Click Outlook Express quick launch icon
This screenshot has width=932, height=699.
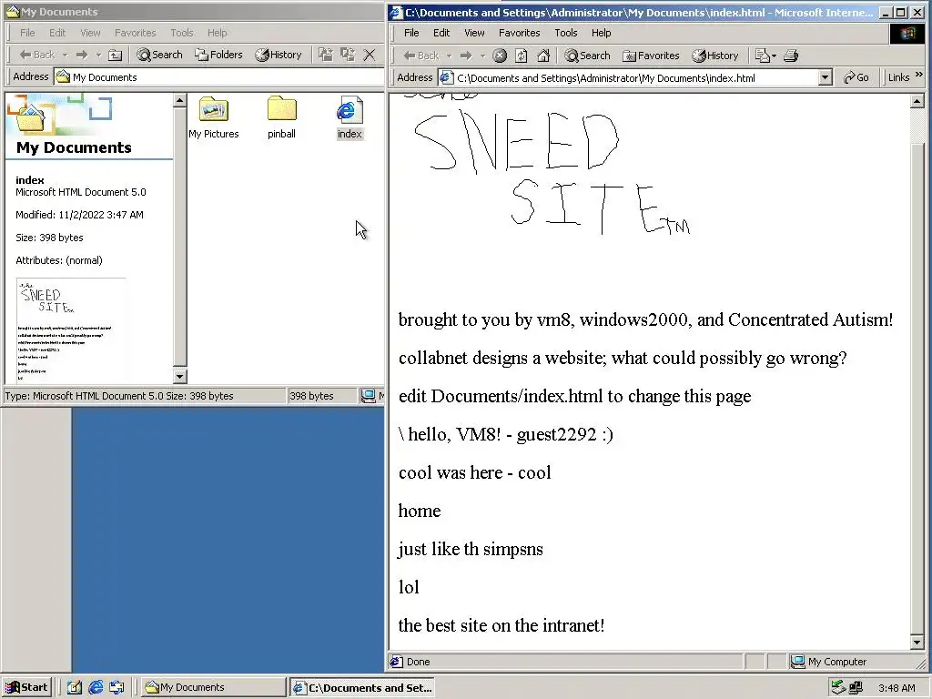coord(117,687)
